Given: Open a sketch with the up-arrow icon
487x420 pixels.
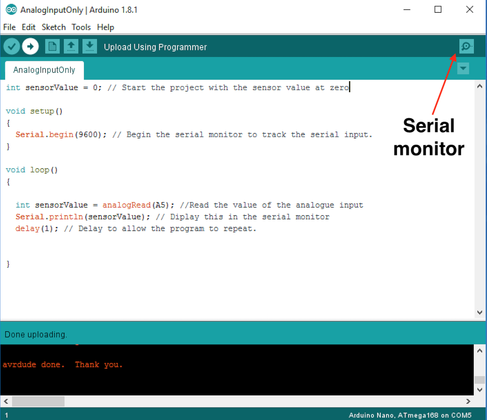Looking at the screenshot, I should [x=71, y=46].
